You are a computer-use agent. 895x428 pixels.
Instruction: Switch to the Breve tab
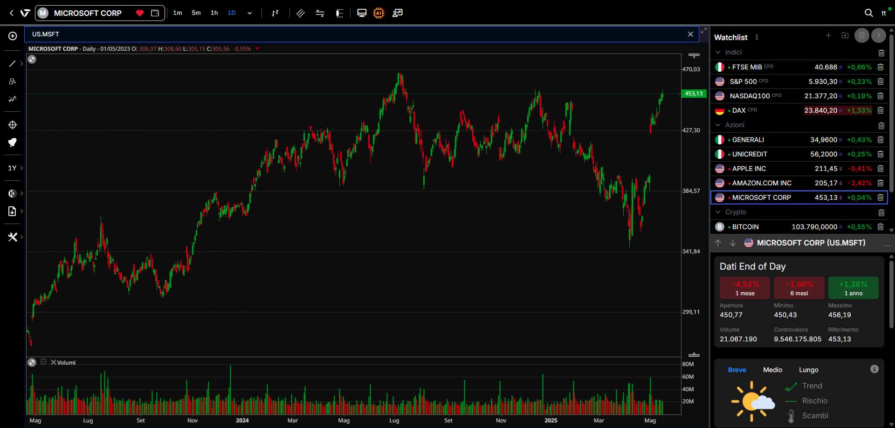pos(737,370)
